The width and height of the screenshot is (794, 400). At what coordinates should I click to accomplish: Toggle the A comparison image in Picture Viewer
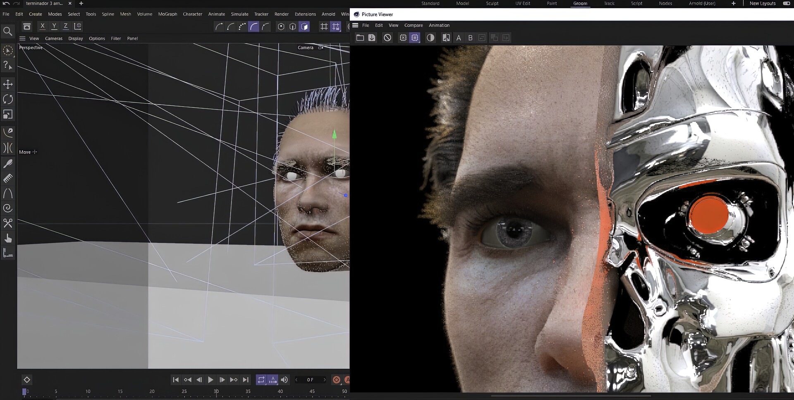[x=458, y=38]
